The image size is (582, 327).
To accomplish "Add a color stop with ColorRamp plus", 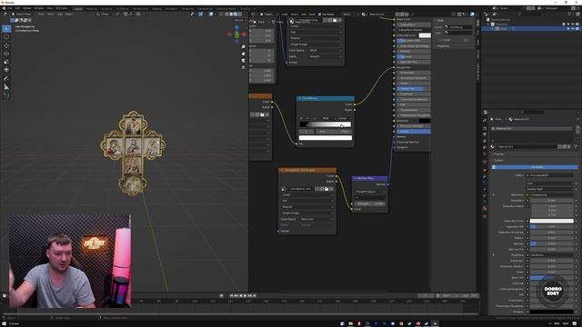I will [301, 118].
